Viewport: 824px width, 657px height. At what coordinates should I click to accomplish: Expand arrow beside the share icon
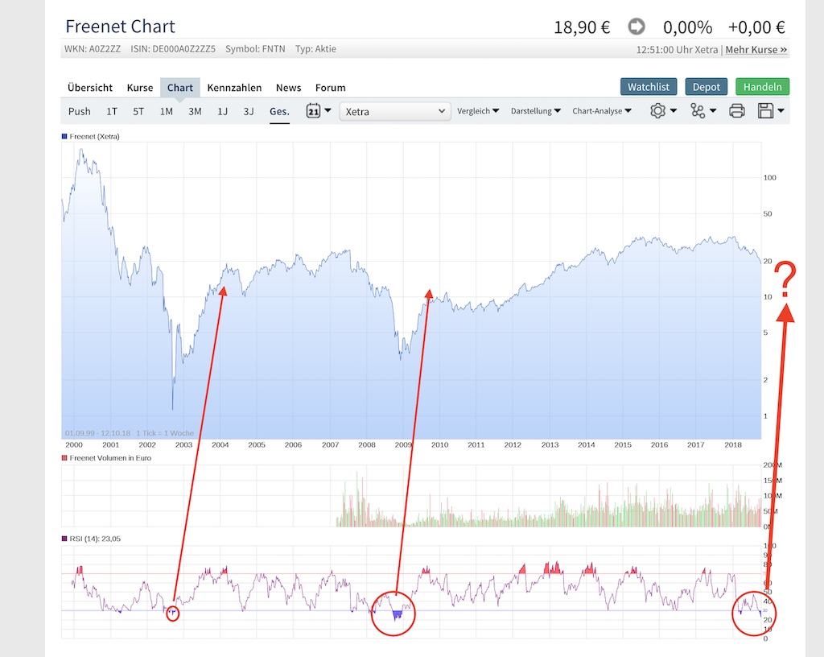713,111
